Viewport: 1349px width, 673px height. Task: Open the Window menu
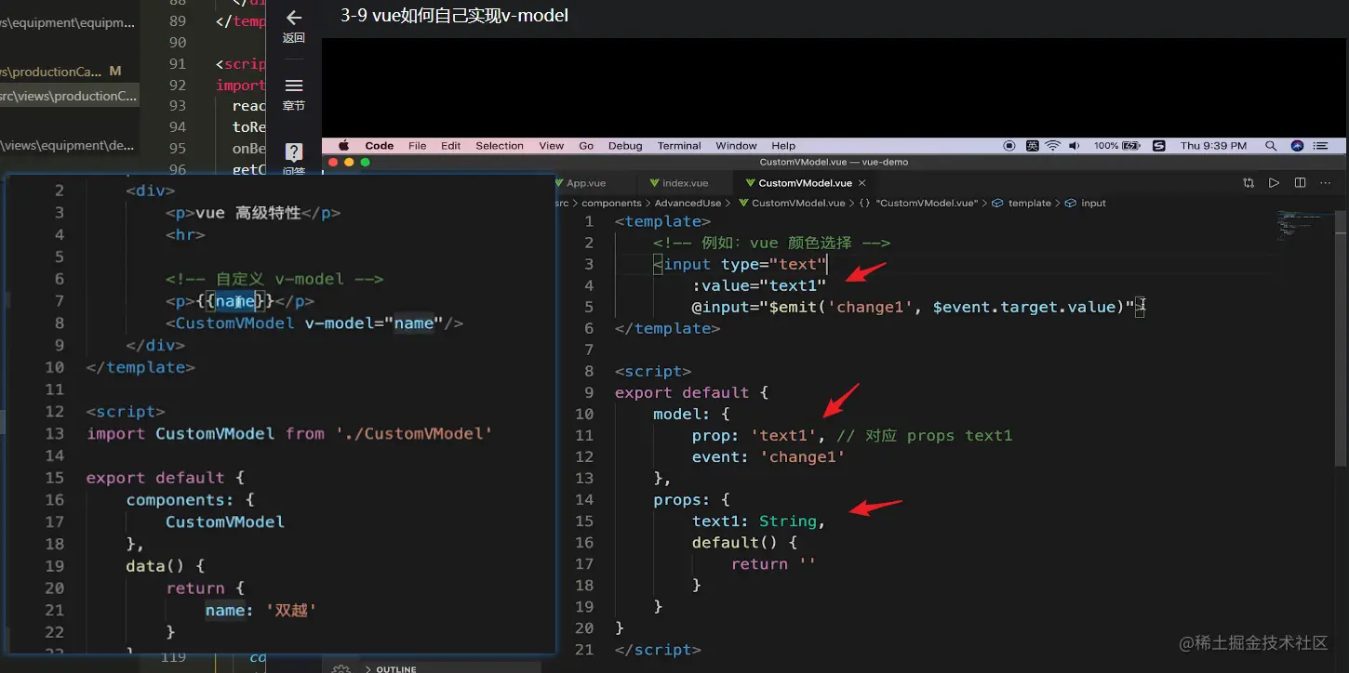click(x=736, y=146)
